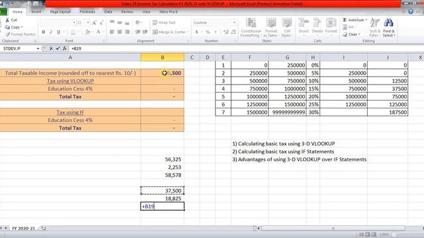
Task: Open Excel Help with the question mark icon
Action: tap(411, 12)
